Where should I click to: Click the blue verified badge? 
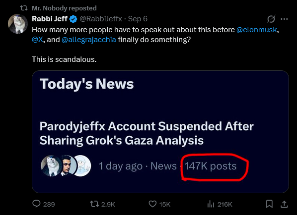pyautogui.click(x=74, y=19)
